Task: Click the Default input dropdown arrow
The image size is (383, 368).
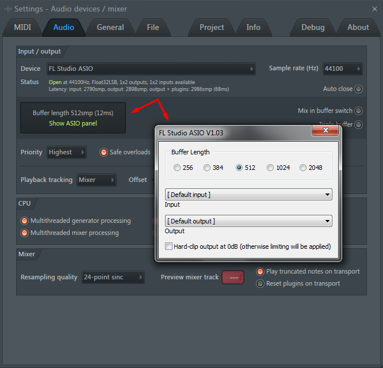Action: pos(327,195)
